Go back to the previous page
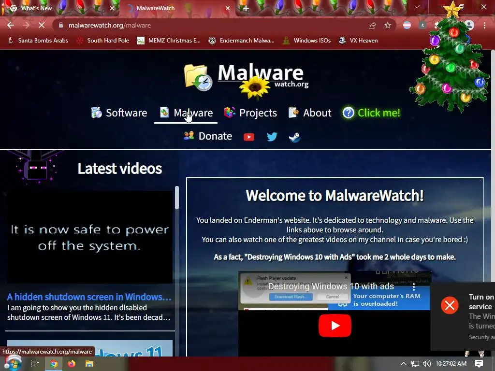 click(x=11, y=25)
